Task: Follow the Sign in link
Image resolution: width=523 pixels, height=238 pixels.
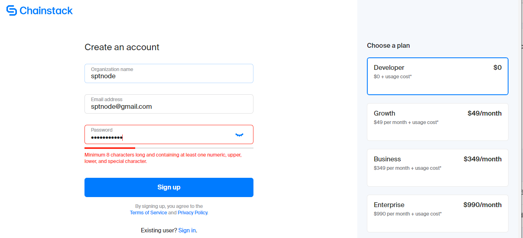Action: (187, 230)
